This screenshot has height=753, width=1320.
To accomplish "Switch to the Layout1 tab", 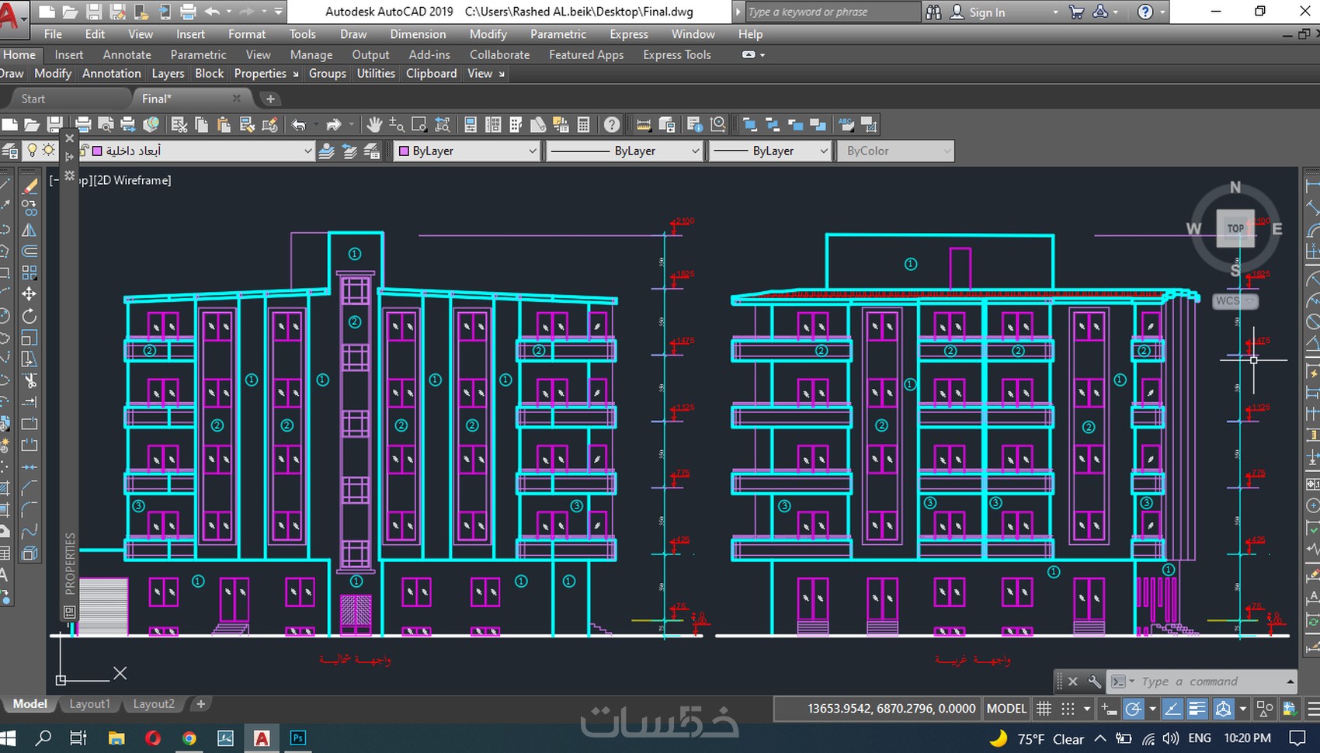I will (x=90, y=704).
